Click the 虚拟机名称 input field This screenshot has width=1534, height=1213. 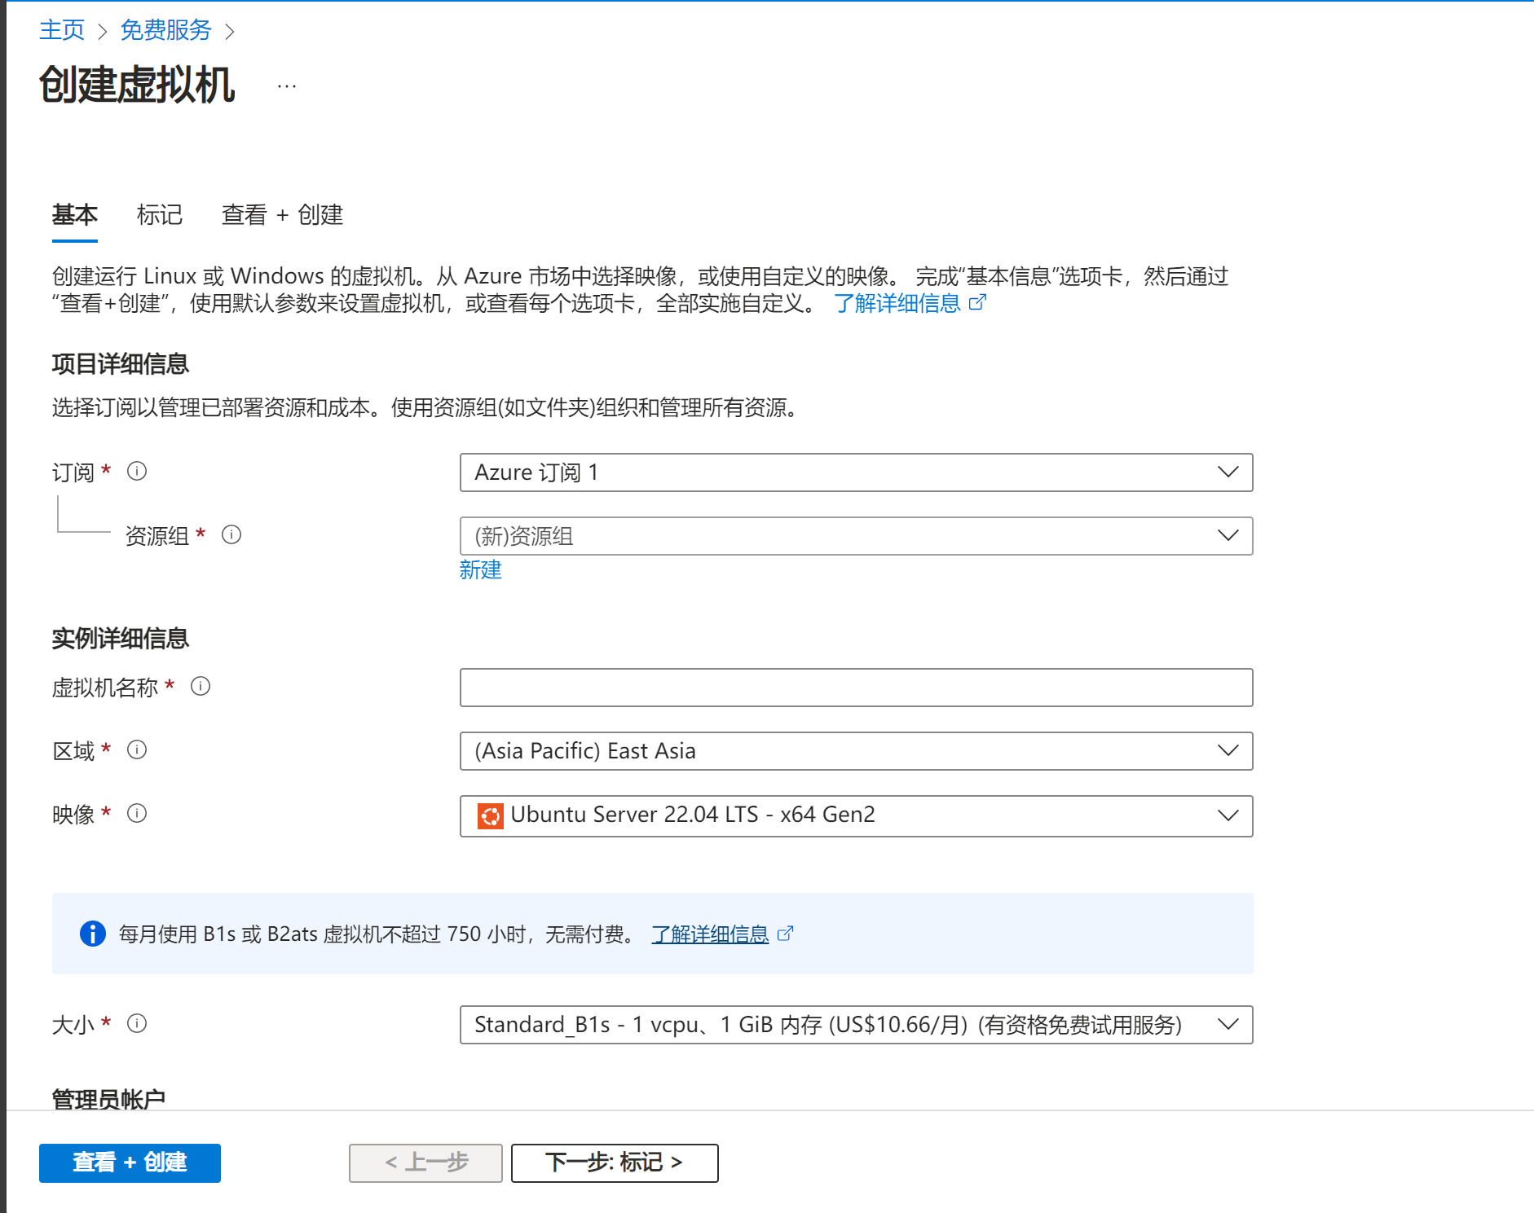(x=856, y=688)
